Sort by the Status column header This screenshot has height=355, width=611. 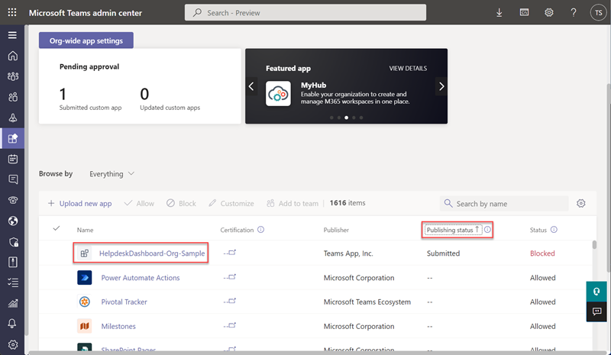tap(538, 230)
